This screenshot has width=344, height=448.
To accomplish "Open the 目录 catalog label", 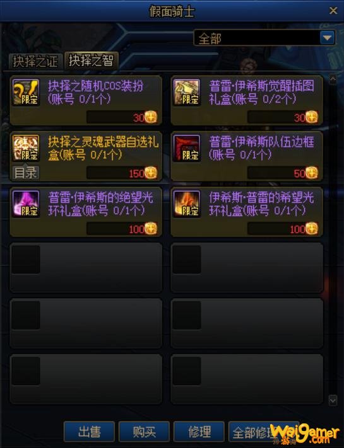I will pos(26,173).
